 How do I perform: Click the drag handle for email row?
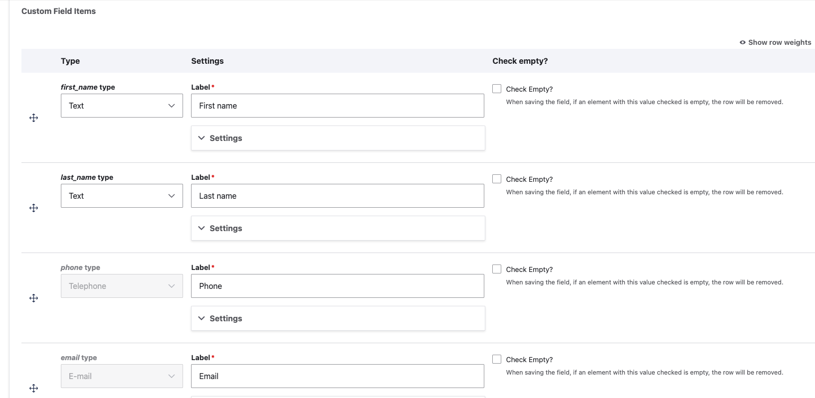tap(33, 388)
